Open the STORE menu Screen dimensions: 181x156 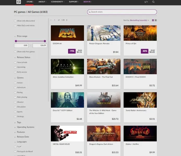pos(30,2)
